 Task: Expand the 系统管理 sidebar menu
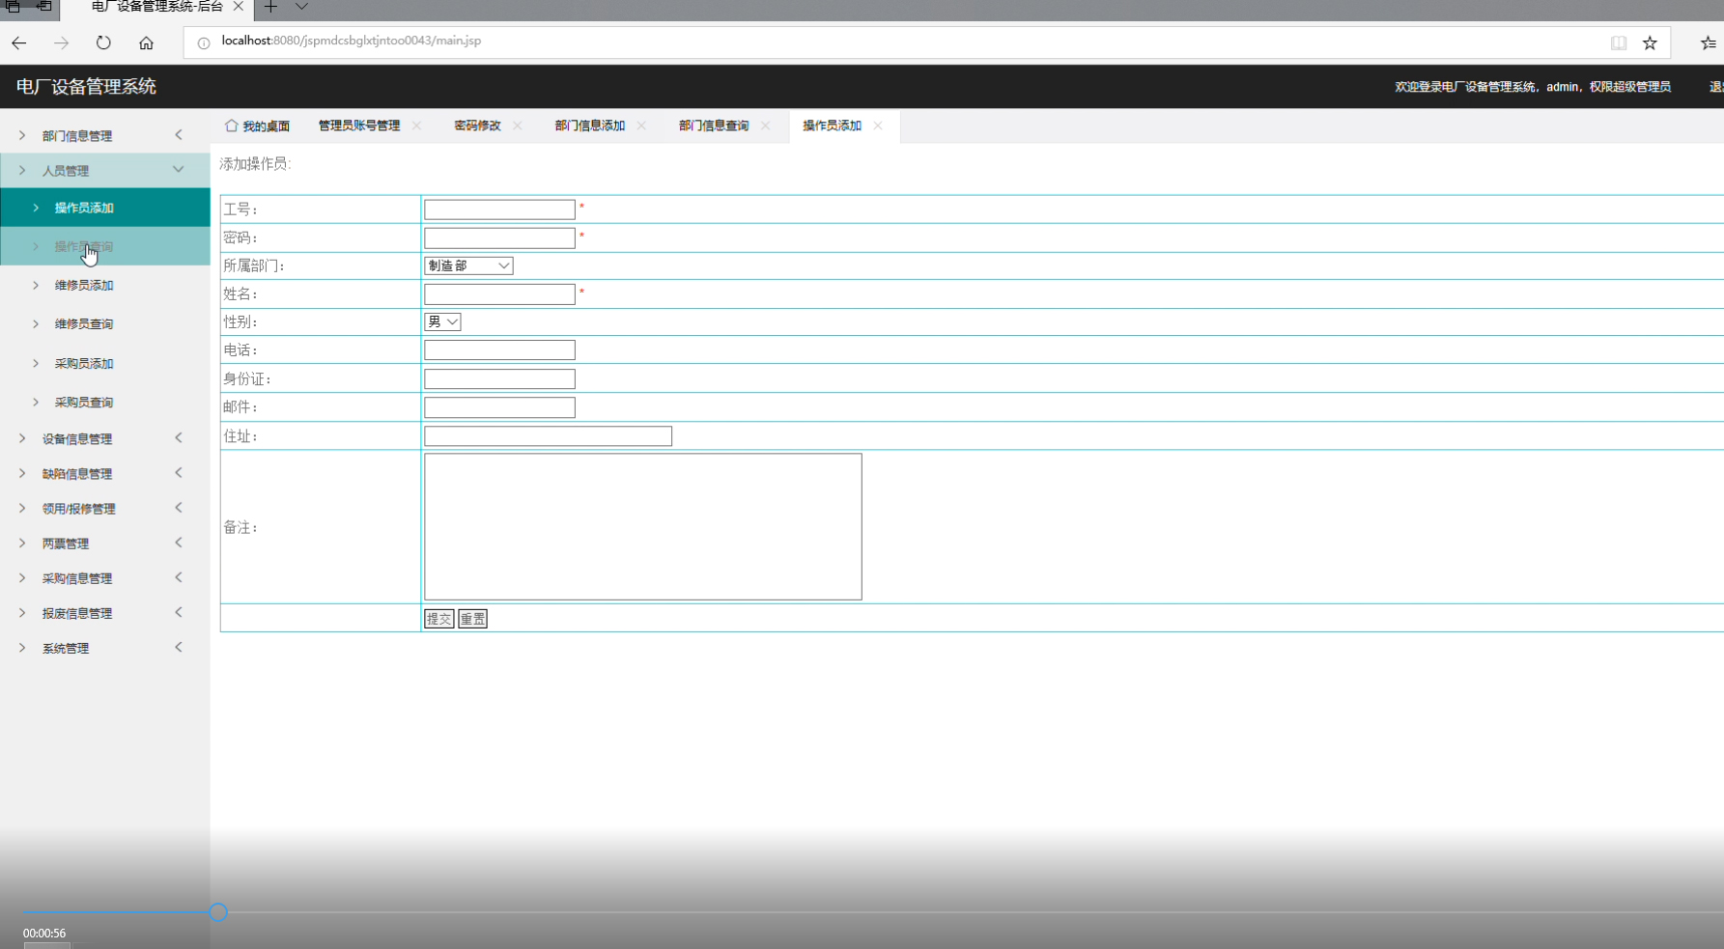(104, 648)
